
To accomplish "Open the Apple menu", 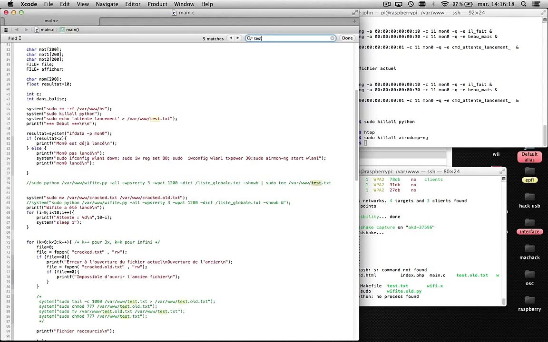I will point(10,4).
